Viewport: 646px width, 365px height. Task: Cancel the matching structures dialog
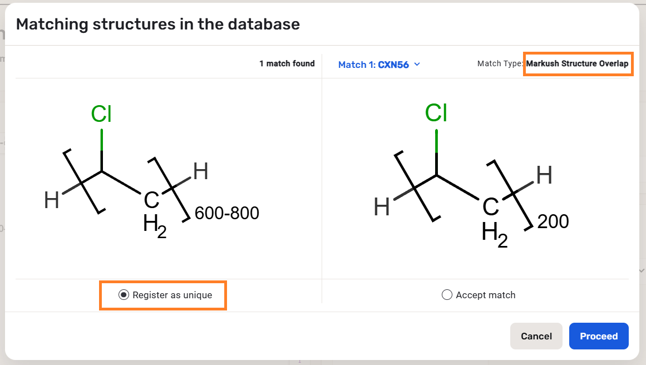[536, 336]
